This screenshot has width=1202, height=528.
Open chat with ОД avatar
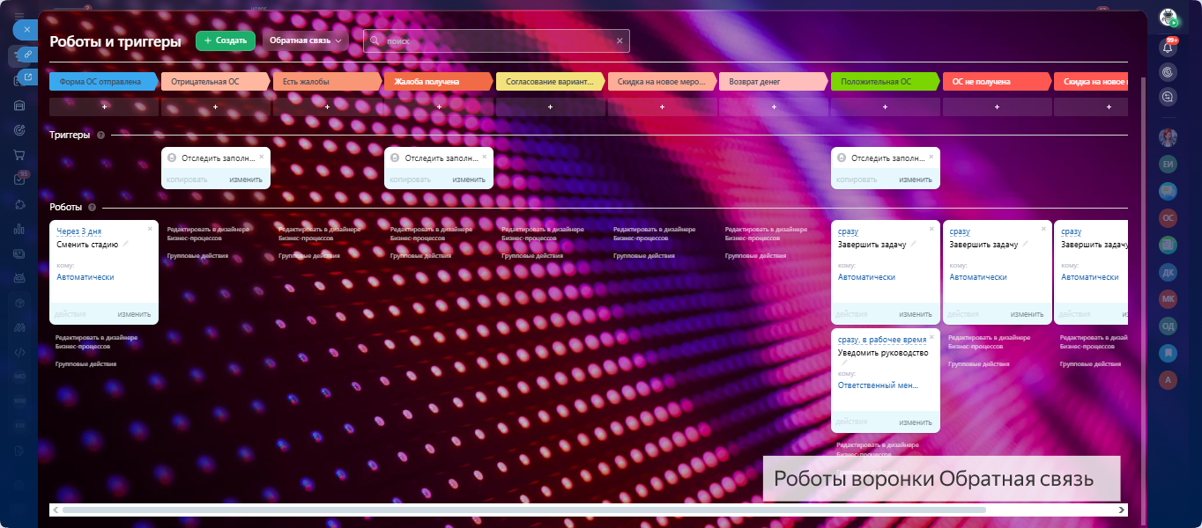1169,326
